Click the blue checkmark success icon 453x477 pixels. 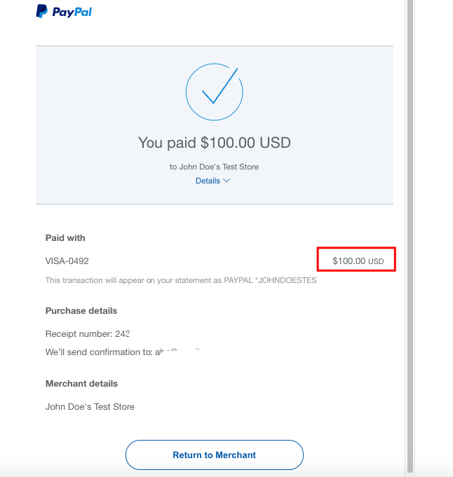coord(215,90)
